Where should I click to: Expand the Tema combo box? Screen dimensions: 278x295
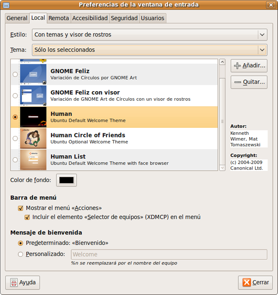(149, 50)
